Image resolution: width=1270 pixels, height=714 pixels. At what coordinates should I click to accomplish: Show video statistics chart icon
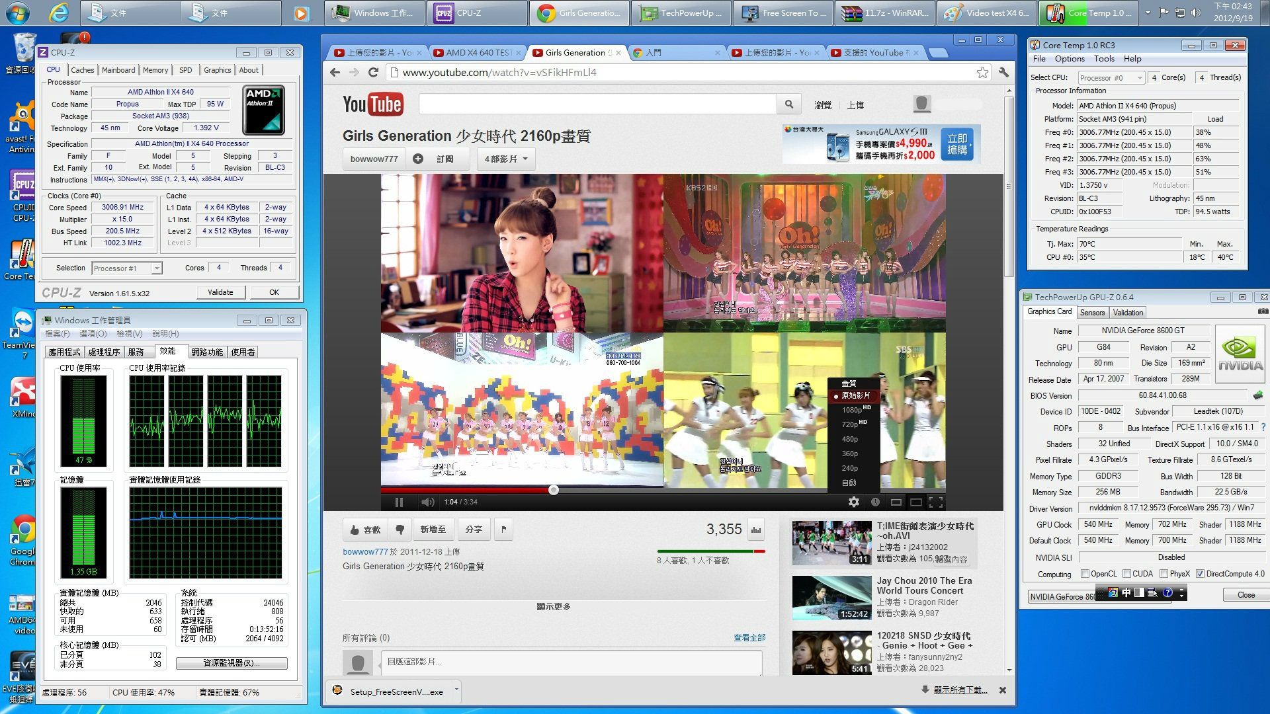click(756, 530)
